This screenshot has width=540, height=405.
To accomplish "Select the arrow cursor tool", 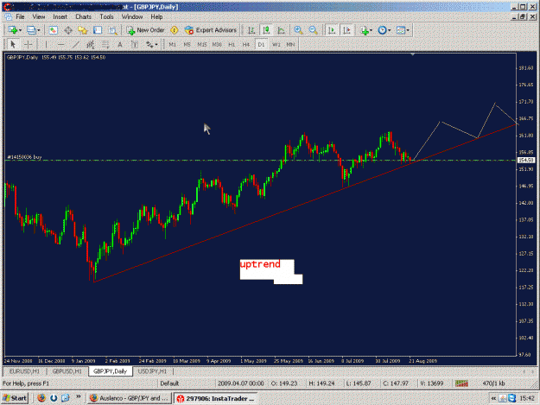I will point(13,44).
